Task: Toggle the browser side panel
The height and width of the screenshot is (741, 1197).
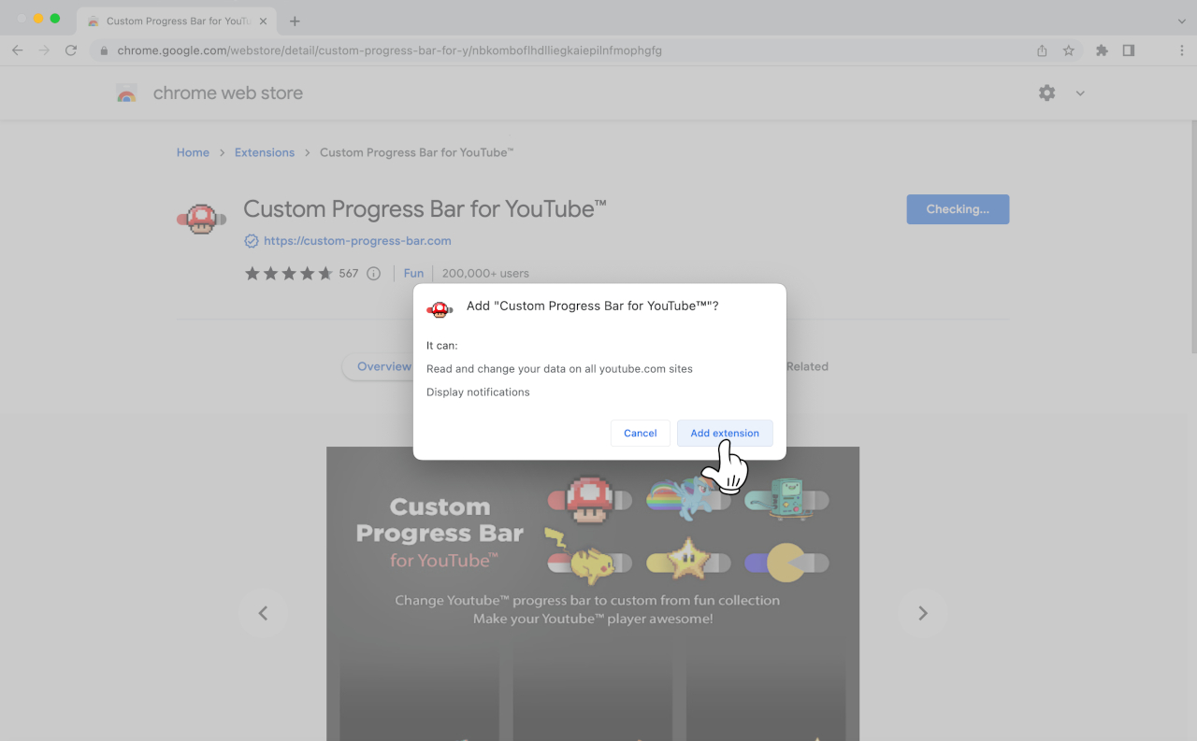Action: 1129,50
